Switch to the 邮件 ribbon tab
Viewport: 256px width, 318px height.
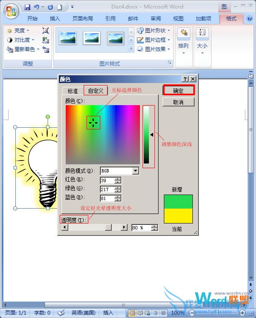(133, 19)
